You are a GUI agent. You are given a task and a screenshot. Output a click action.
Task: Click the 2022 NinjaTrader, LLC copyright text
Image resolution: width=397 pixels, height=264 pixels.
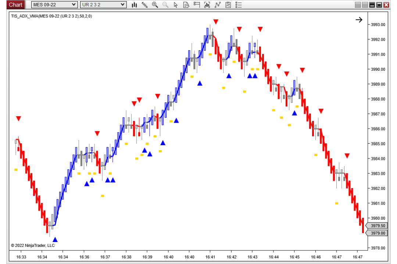33,245
